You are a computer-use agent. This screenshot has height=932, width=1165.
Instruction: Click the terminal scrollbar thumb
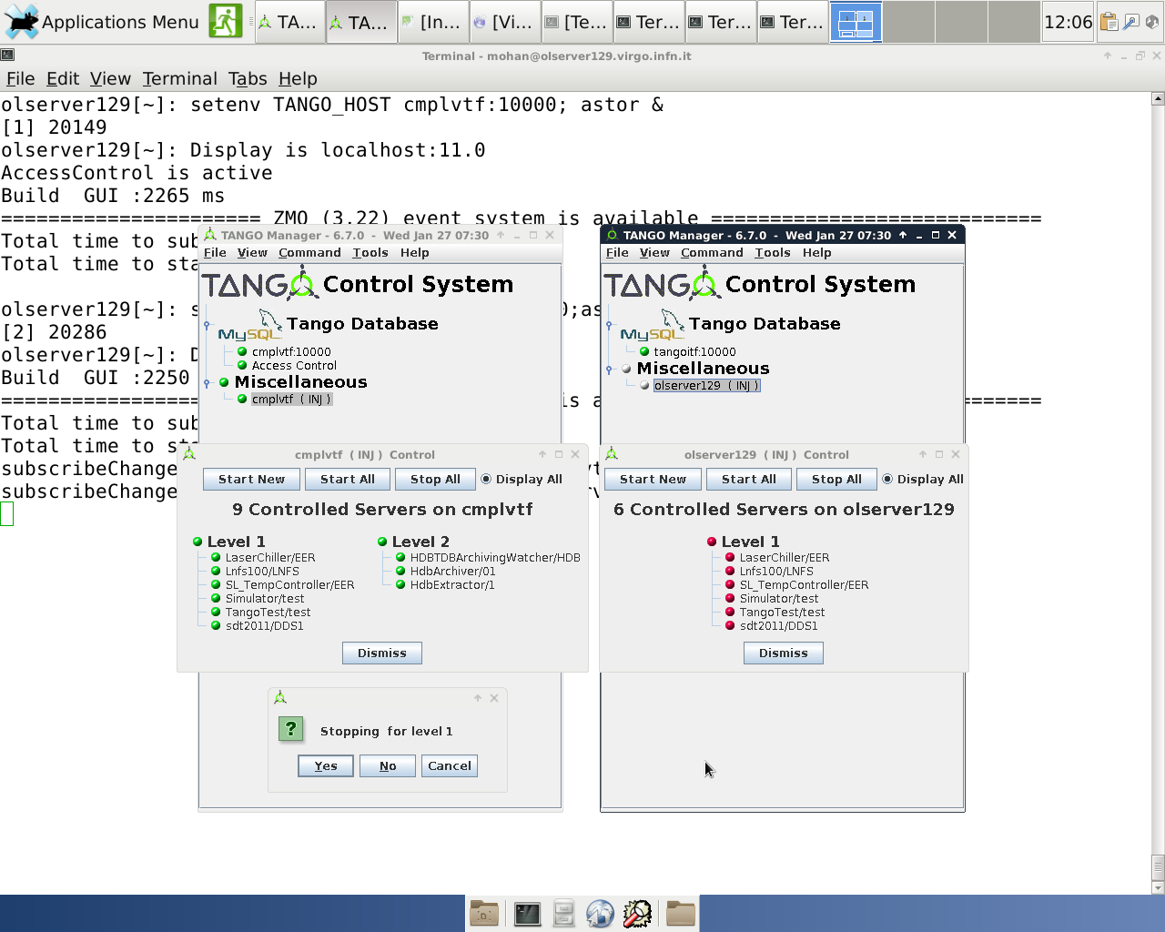tap(1158, 867)
